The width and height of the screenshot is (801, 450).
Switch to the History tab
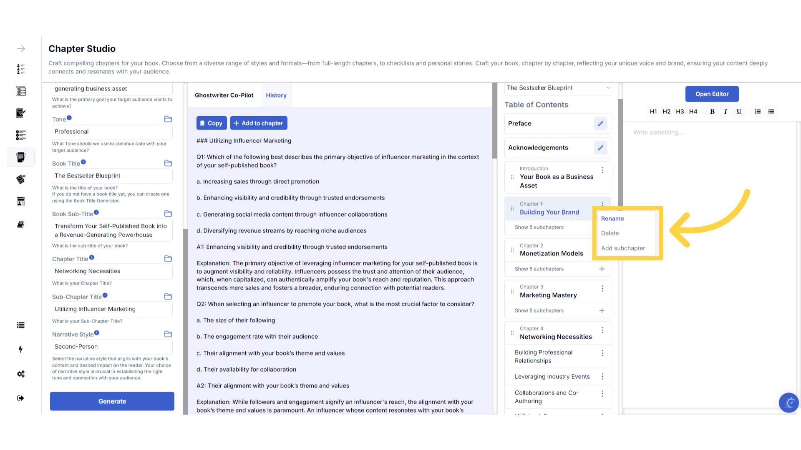click(x=276, y=95)
